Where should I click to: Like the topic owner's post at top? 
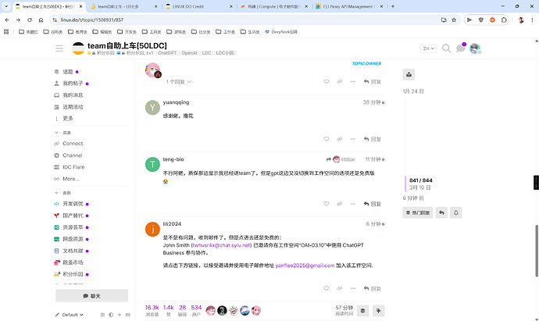[x=327, y=81]
